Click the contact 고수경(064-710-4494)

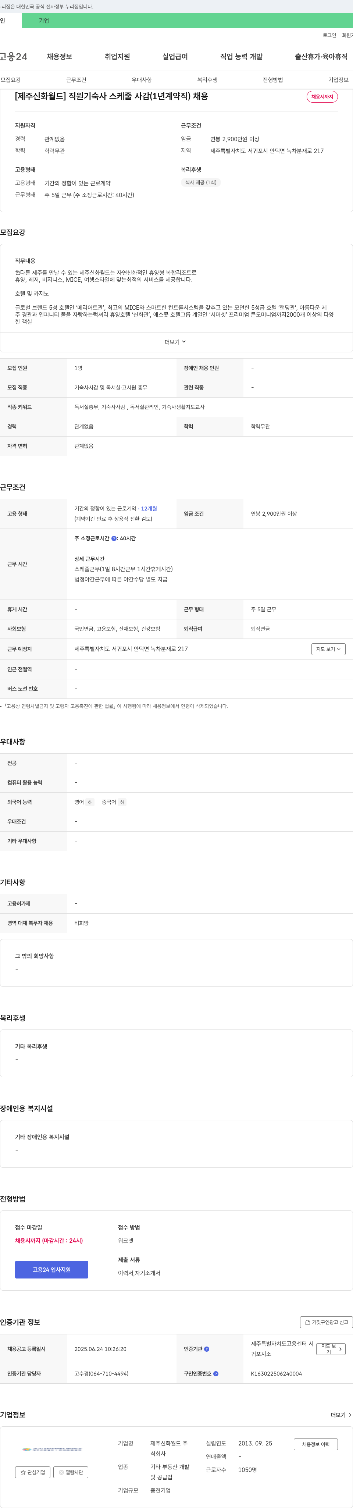click(101, 1374)
